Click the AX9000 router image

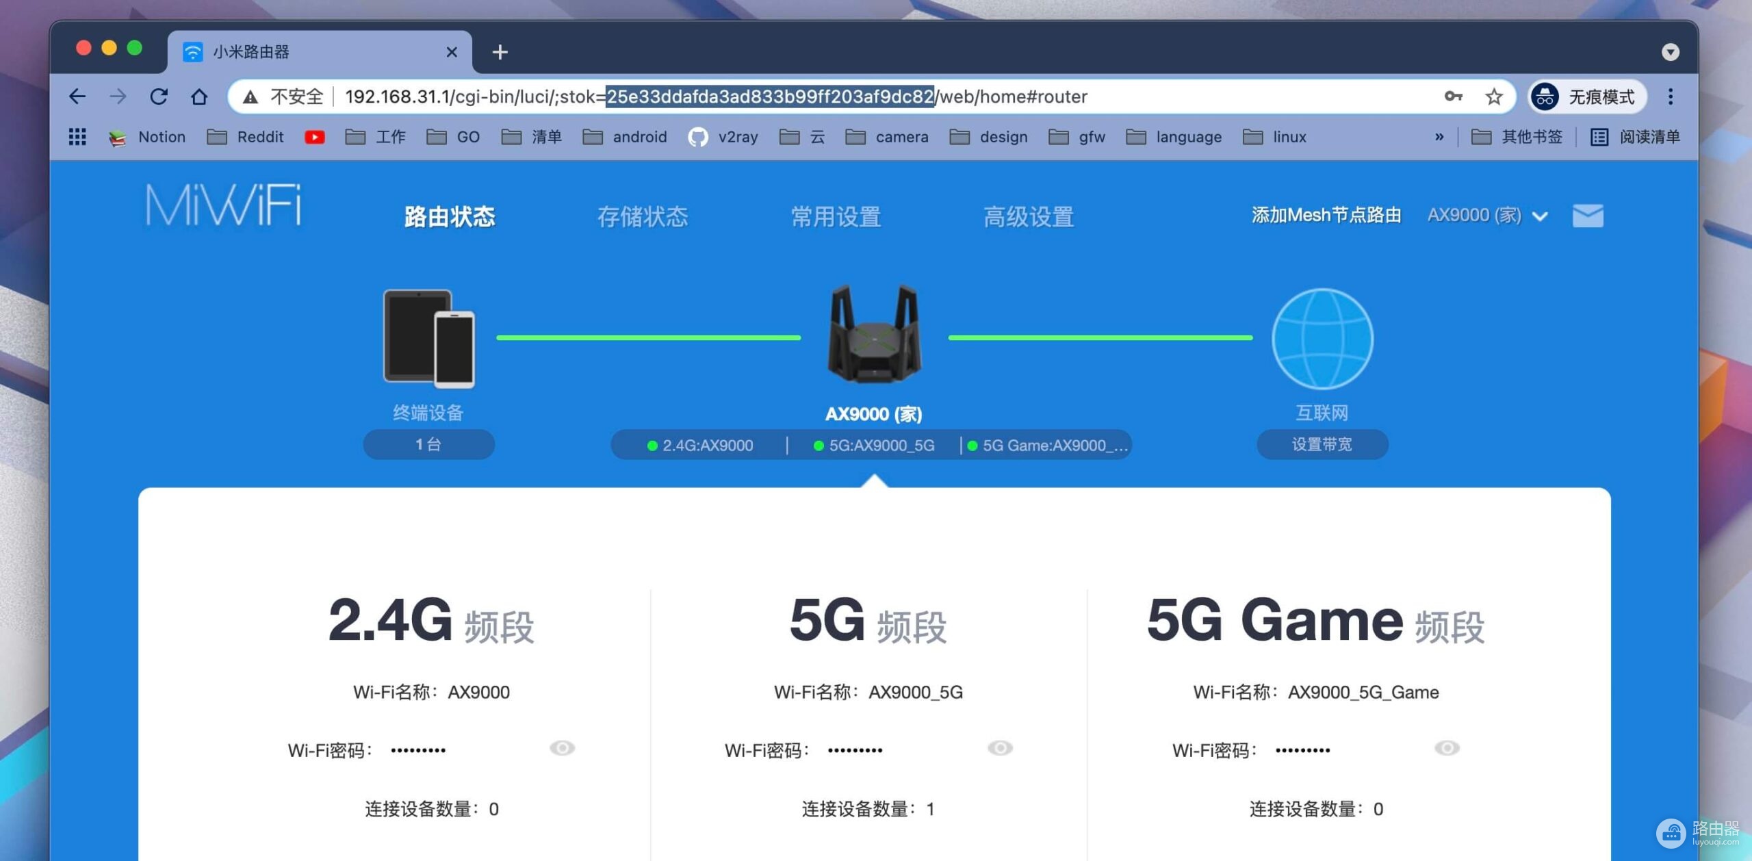point(874,333)
